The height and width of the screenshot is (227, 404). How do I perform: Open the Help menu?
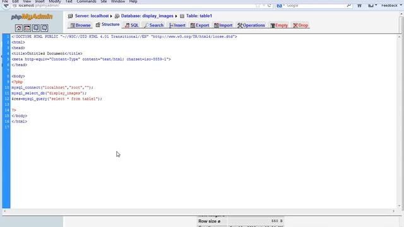click(133, 1)
